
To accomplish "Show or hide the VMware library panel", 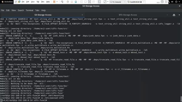I will click(x=82, y=2).
